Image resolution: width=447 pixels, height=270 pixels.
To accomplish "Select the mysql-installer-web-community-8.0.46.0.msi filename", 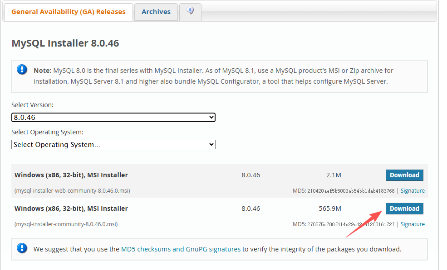I will pos(72,191).
